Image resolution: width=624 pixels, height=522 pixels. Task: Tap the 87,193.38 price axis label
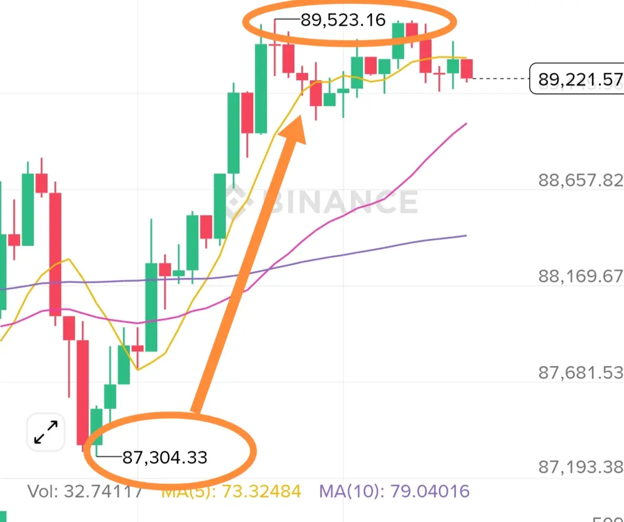point(581,467)
